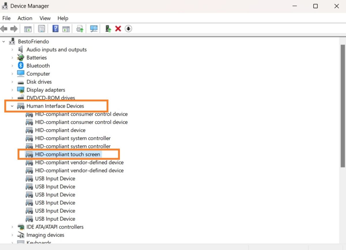Click the Help toolbar icon
Screen dimensions: 346x250
(x=54, y=28)
